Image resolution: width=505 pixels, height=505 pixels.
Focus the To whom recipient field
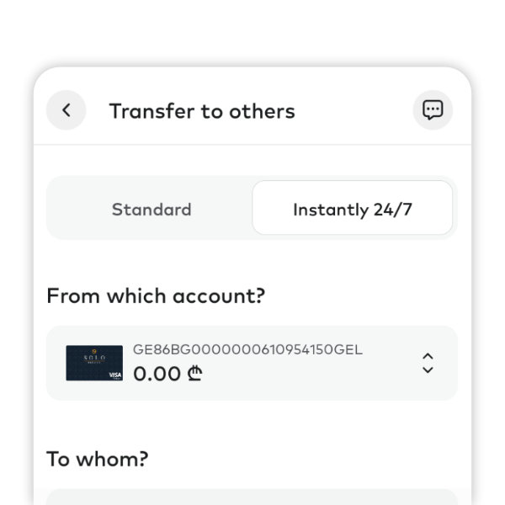pyautogui.click(x=252, y=497)
